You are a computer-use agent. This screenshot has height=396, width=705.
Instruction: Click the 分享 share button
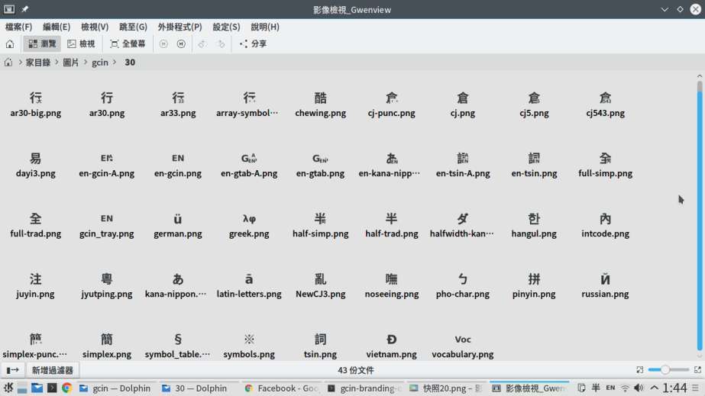253,44
